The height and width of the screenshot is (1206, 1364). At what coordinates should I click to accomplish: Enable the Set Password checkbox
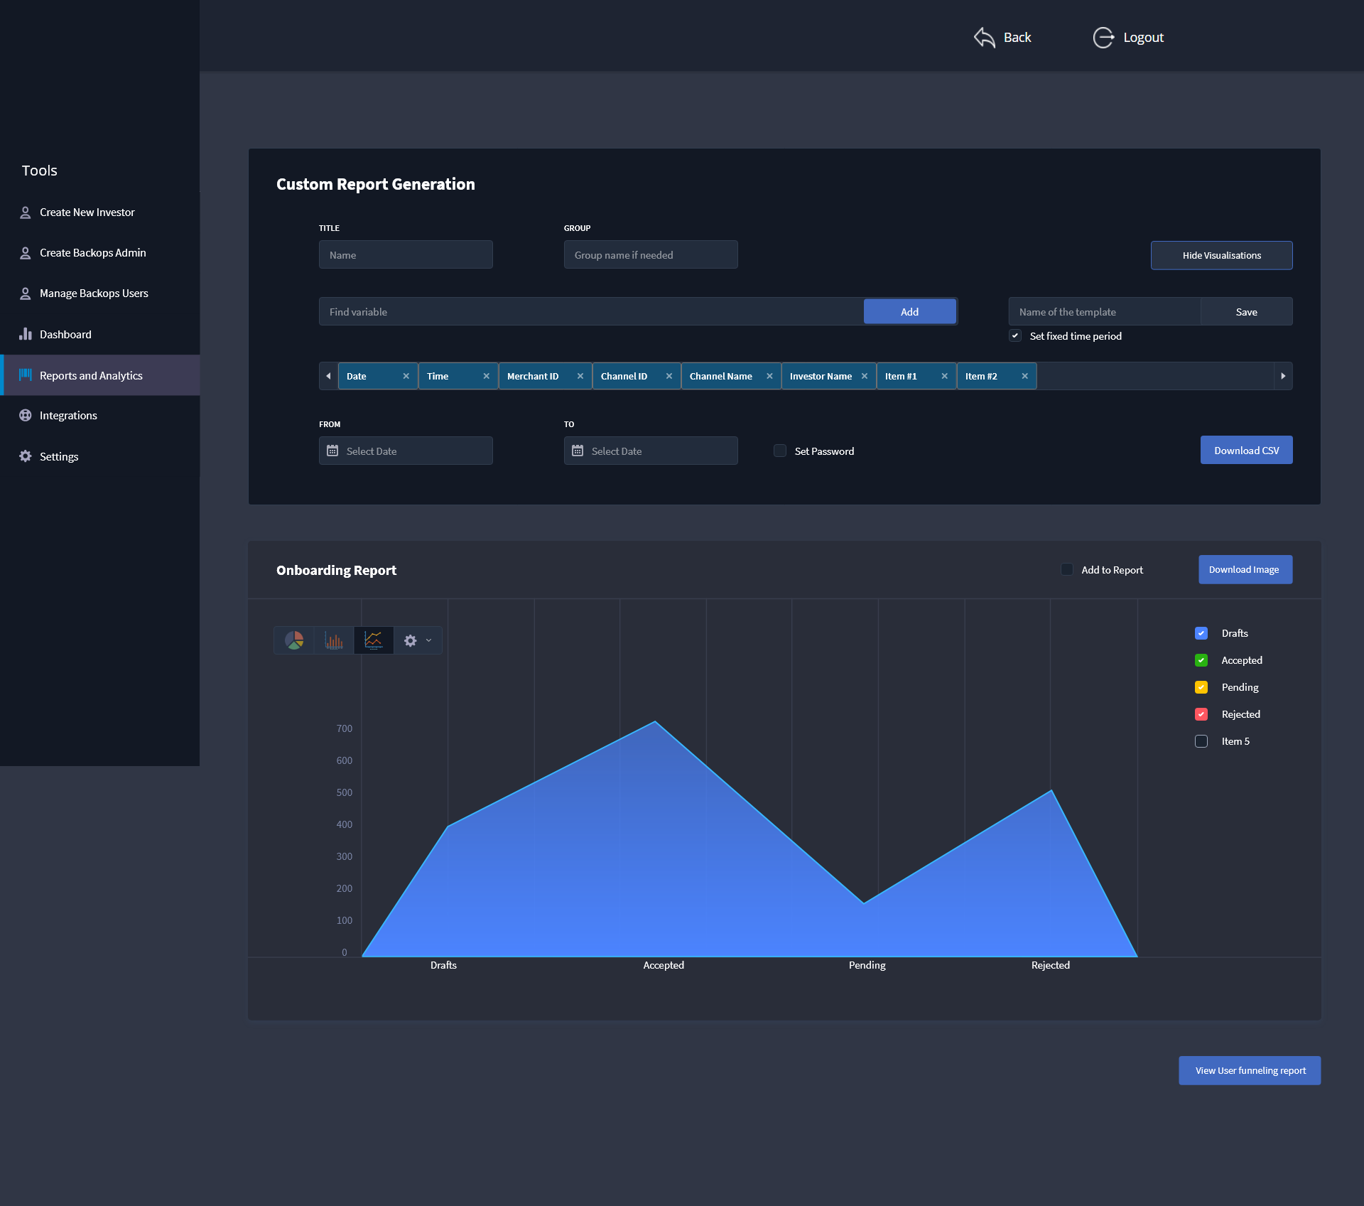tap(780, 451)
